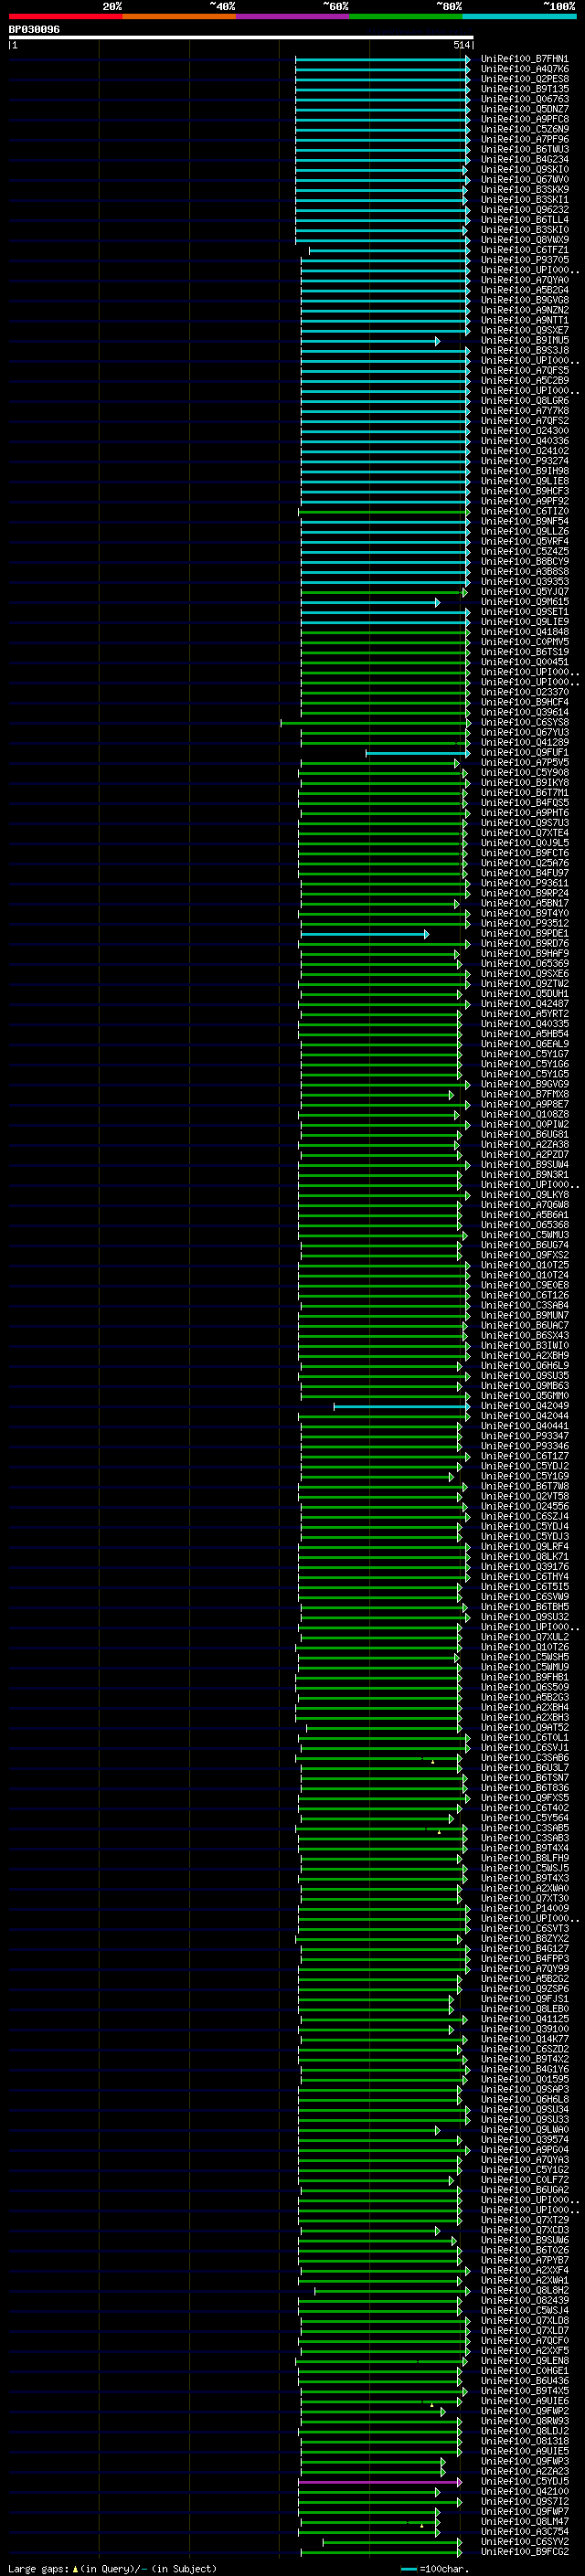Viewport: 585px width, 2576px height.
Task: Open the UniRef100_B9IH98 entry
Action: pyautogui.click(x=524, y=471)
